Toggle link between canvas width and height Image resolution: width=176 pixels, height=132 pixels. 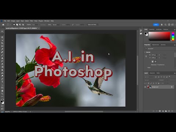point(146,56)
